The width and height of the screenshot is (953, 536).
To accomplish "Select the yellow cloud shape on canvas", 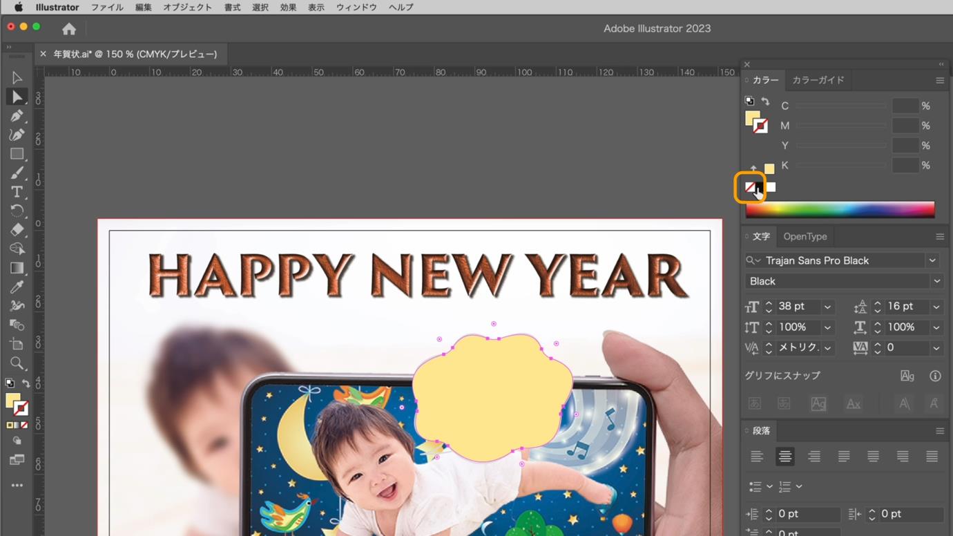I will coord(492,397).
